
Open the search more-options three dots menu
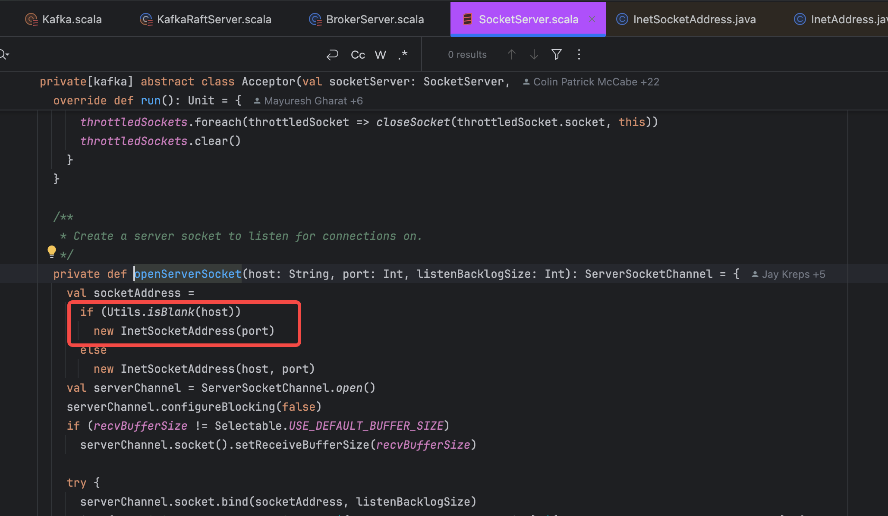click(579, 54)
